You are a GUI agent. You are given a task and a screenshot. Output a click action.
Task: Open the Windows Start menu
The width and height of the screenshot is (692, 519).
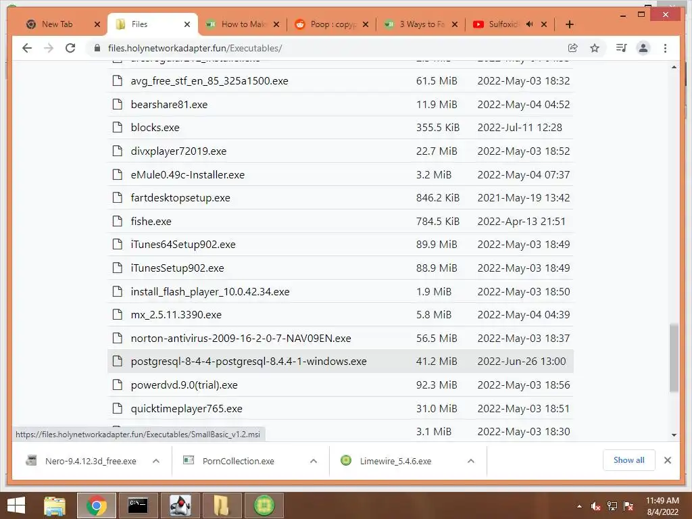pos(16,505)
